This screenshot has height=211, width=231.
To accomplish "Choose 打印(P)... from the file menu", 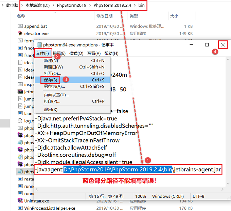I will coord(72,101).
